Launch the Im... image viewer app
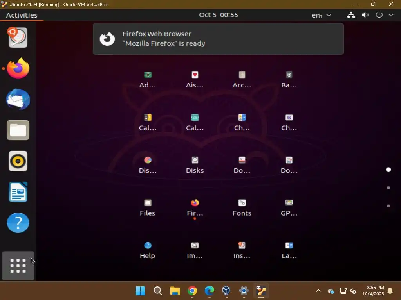The width and height of the screenshot is (401, 300). coord(195,250)
